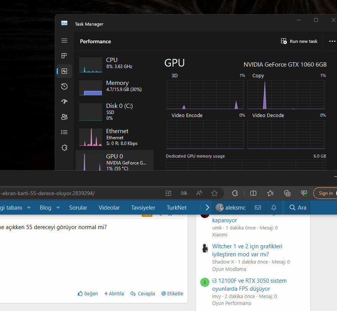Click Dedicated GPU memory usage graph

(245, 165)
